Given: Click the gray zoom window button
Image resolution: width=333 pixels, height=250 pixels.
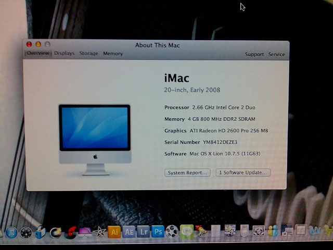Looking at the screenshot, I should point(47,44).
